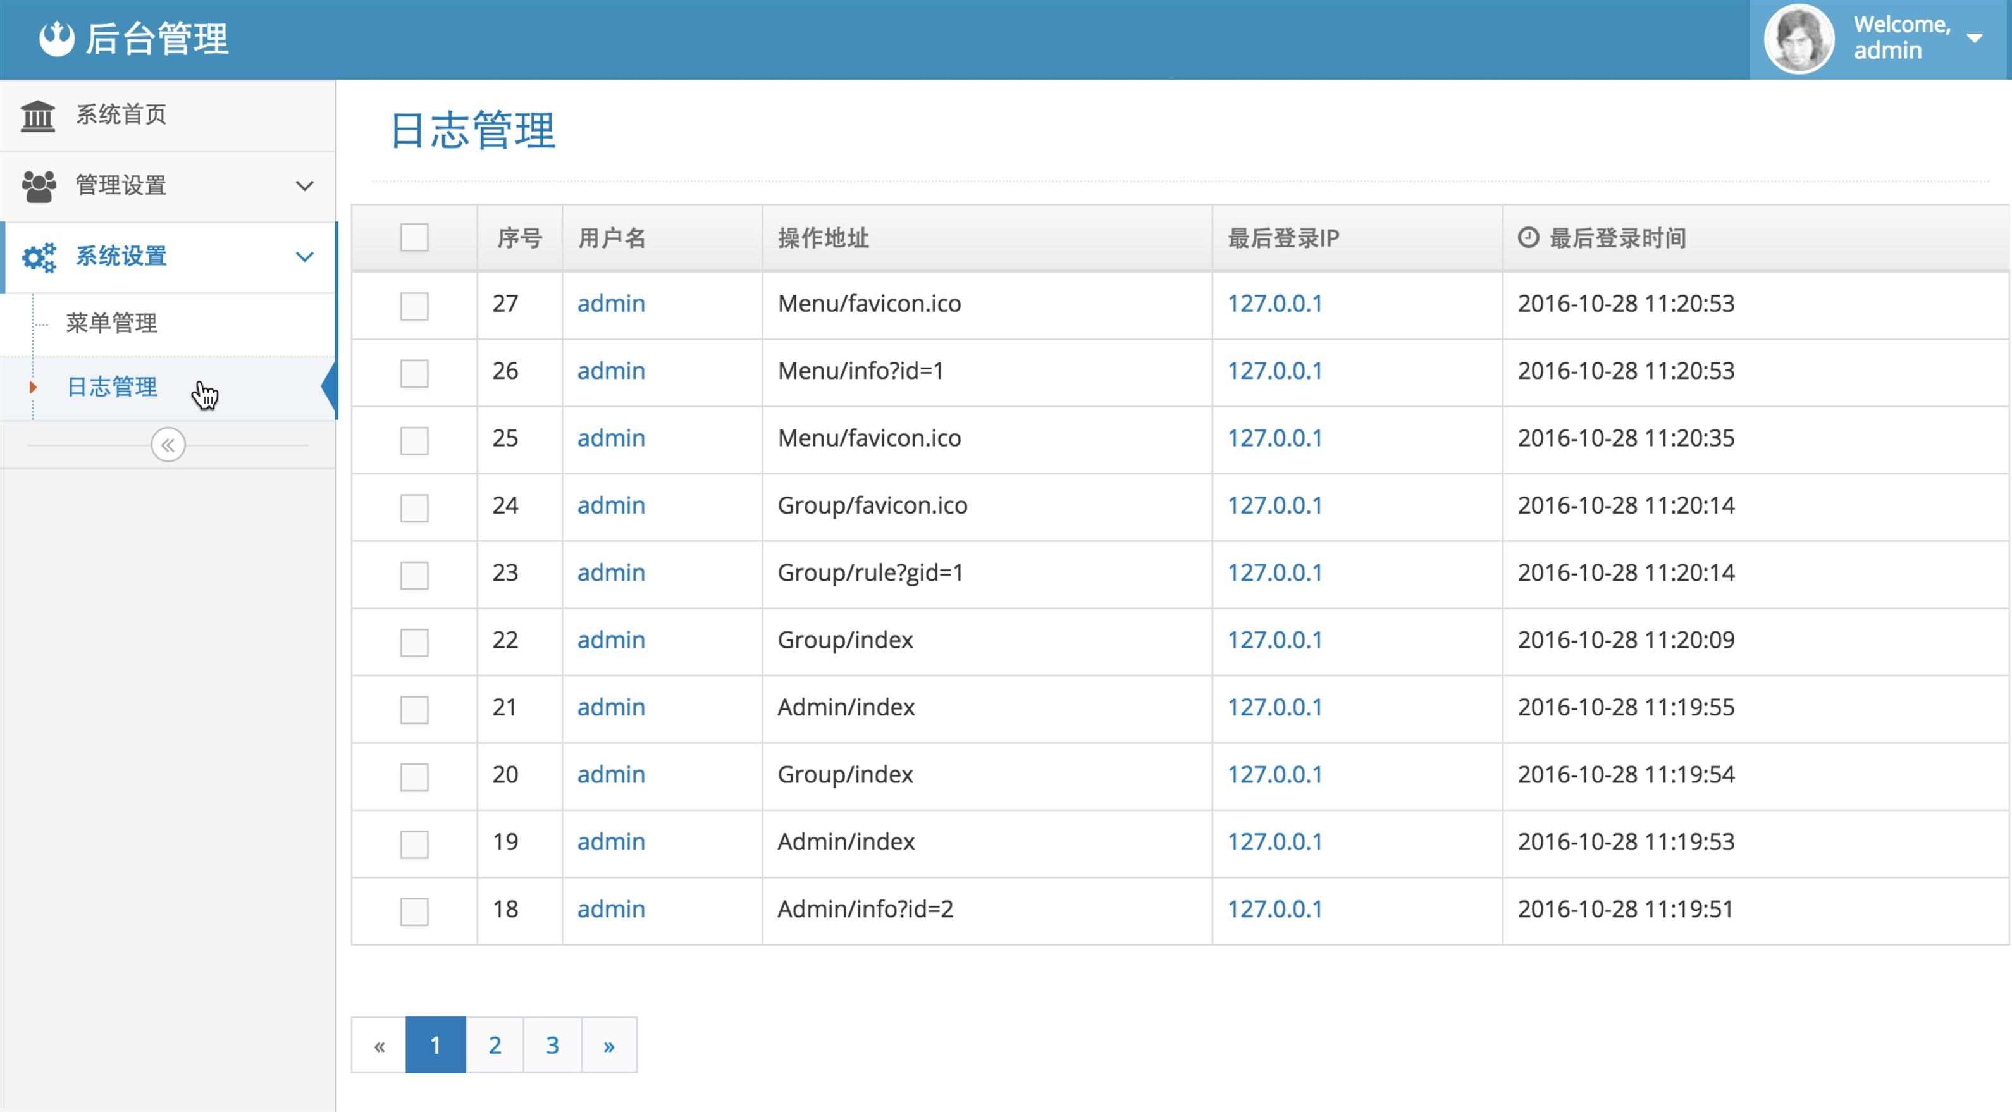The width and height of the screenshot is (2012, 1112).
Task: Click the next page » button
Action: (609, 1045)
